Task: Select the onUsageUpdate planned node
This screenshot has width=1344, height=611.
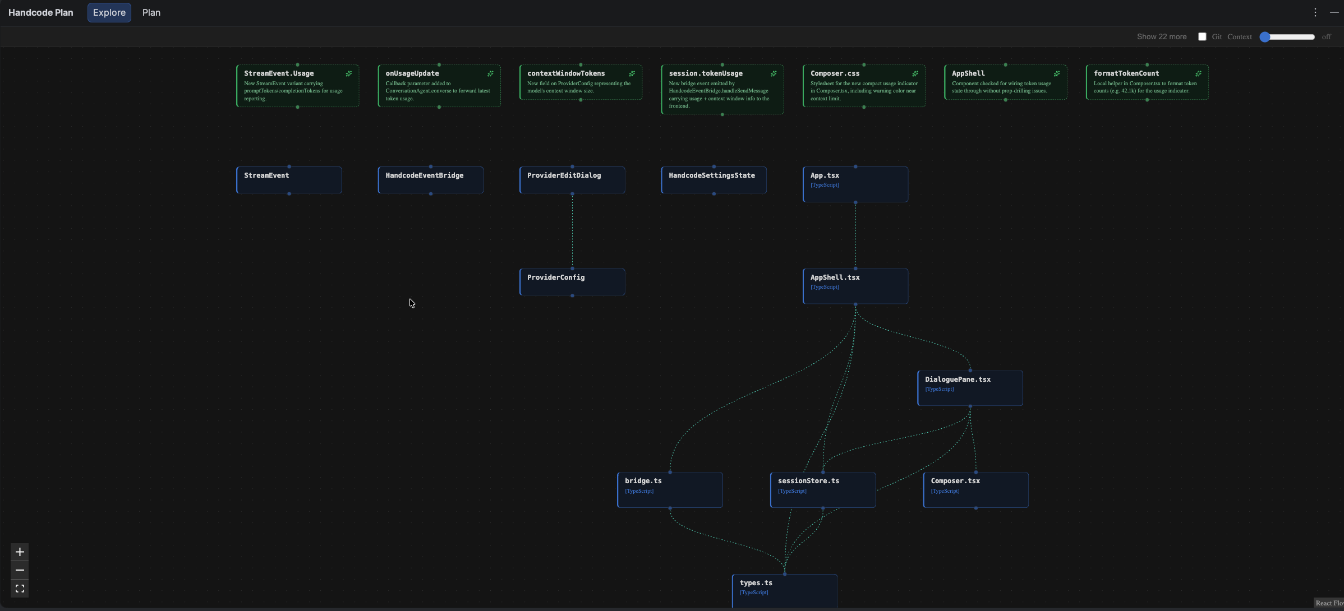Action: pyautogui.click(x=439, y=86)
